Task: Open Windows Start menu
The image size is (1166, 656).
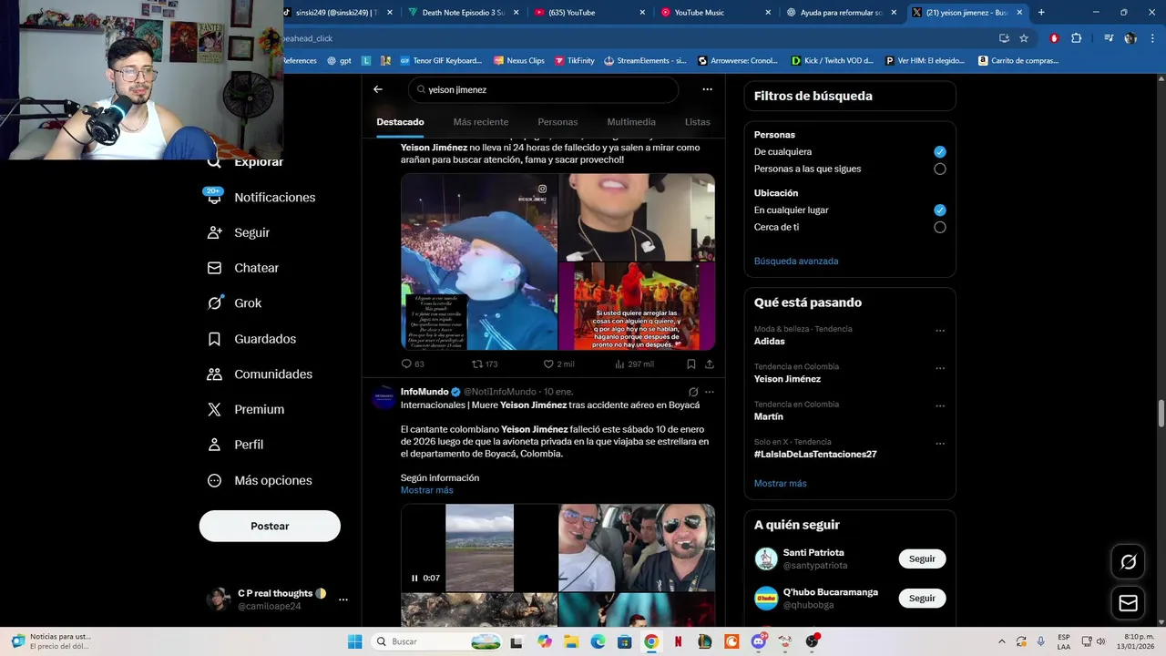Action: tap(355, 641)
